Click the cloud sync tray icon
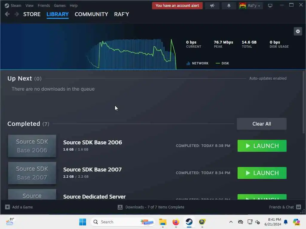This screenshot has height=229, width=306. 241,222
